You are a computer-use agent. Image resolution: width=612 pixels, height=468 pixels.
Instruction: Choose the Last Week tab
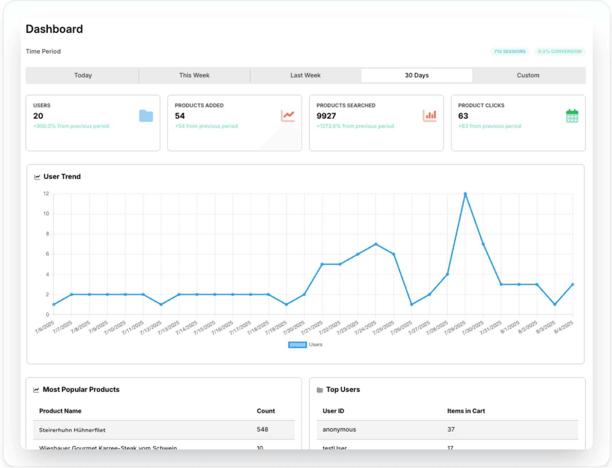pyautogui.click(x=306, y=75)
